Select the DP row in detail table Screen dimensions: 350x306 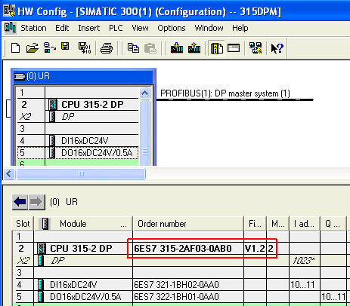[58, 261]
